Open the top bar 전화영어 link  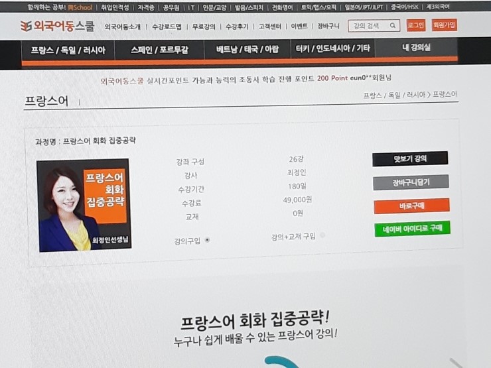coord(282,7)
